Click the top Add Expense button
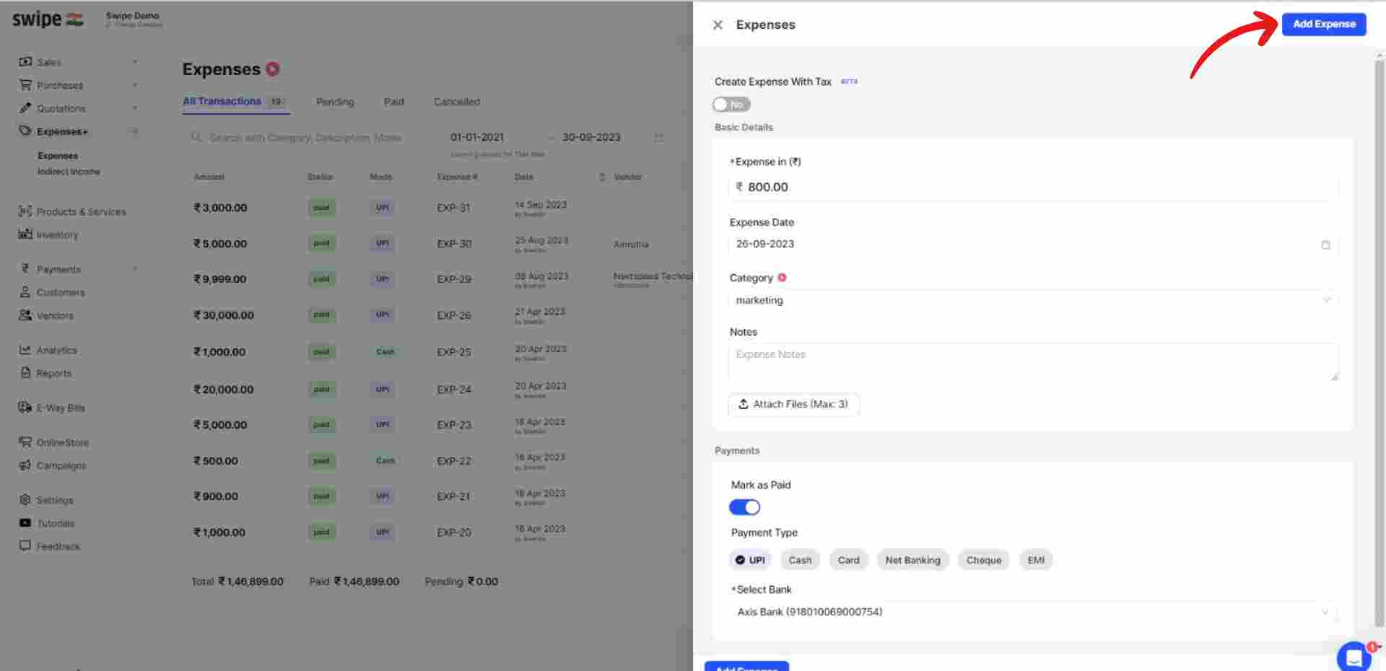The width and height of the screenshot is (1386, 671). 1324,24
